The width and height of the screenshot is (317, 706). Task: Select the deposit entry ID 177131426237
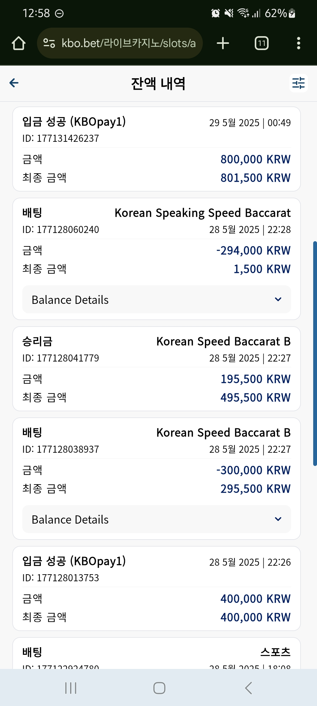(157, 149)
